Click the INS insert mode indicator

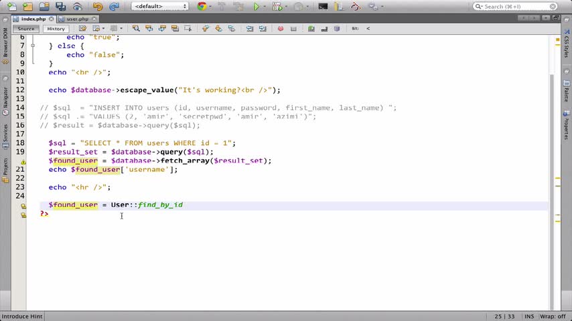pos(529,316)
